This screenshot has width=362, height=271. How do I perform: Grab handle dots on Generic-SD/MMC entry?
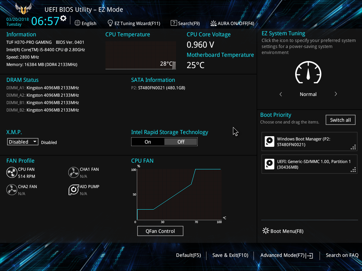pyautogui.click(x=353, y=170)
